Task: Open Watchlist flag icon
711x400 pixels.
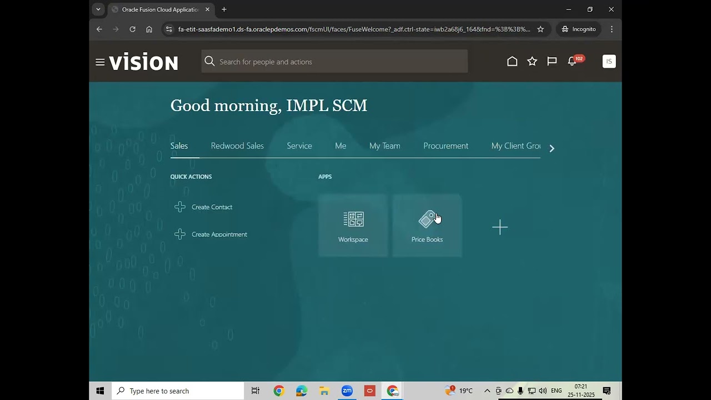Action: 552,62
